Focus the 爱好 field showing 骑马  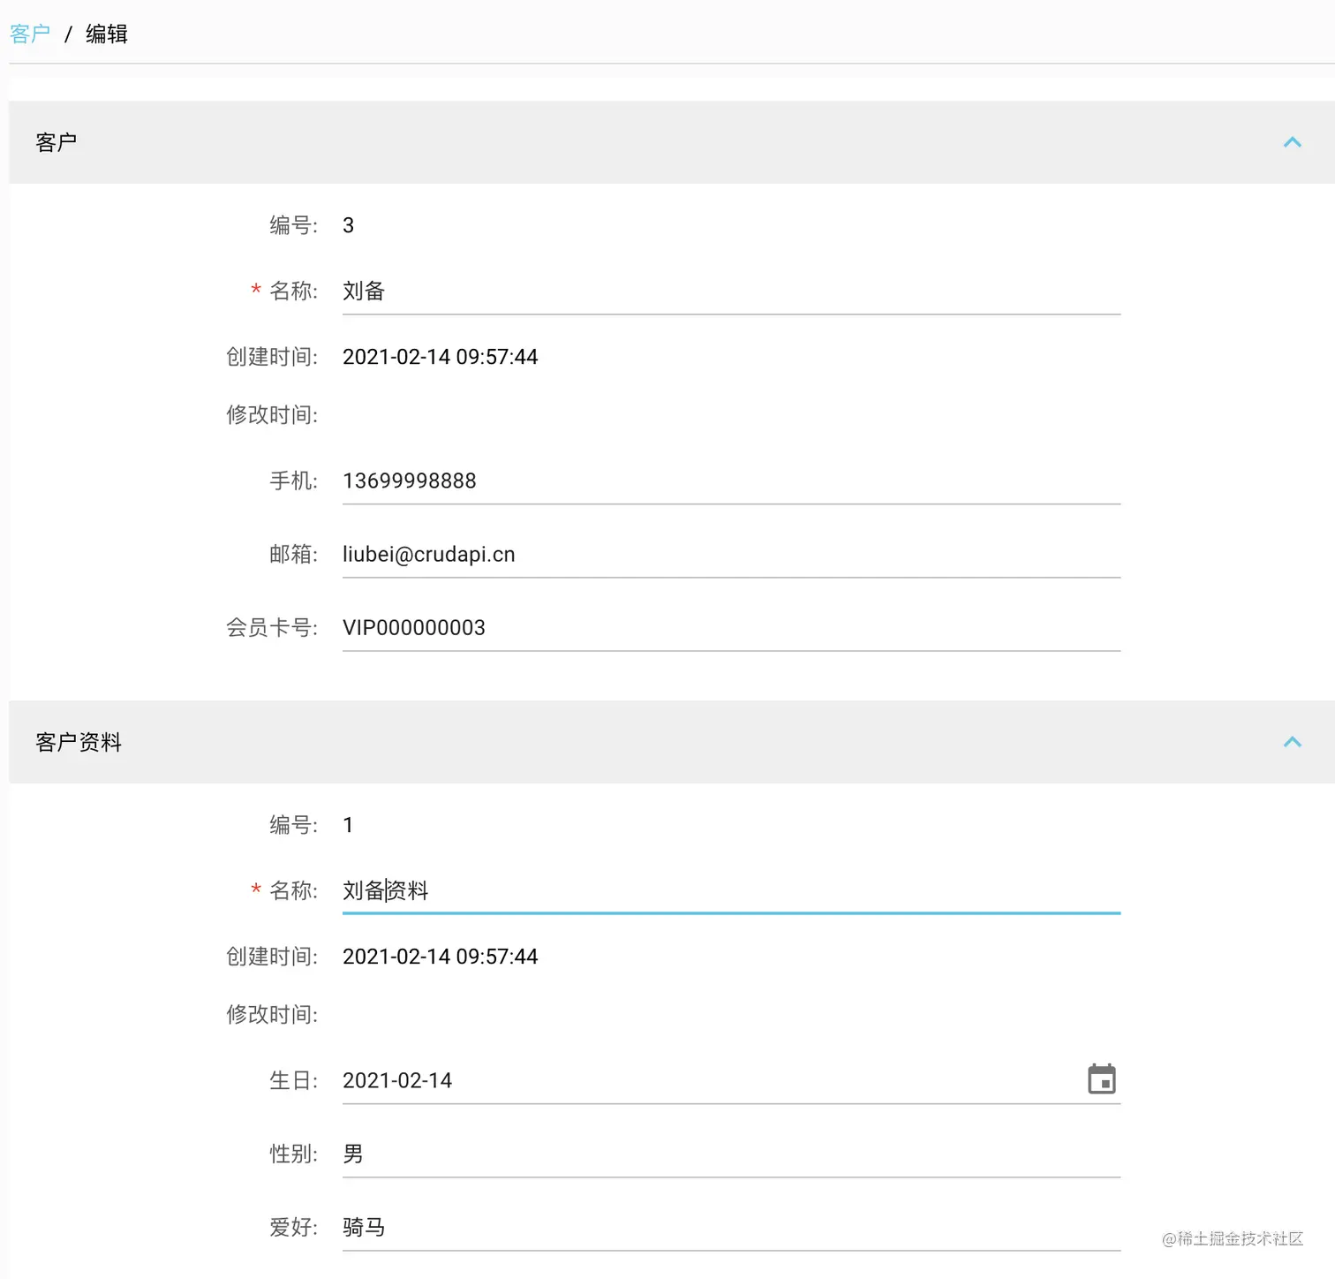tap(731, 1228)
